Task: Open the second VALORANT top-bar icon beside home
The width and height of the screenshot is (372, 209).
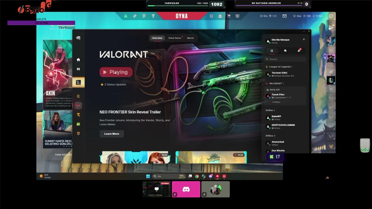Action: [x=135, y=16]
